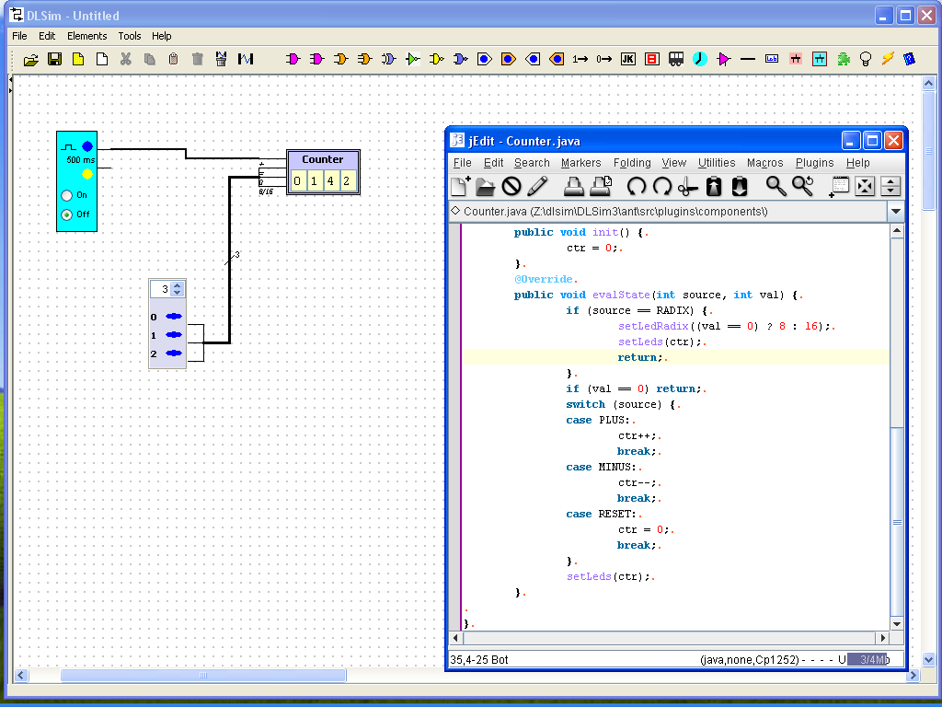Decrease the switch count spinner value
942x707 pixels.
[178, 293]
